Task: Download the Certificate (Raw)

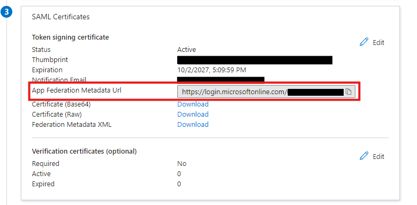Action: click(193, 115)
